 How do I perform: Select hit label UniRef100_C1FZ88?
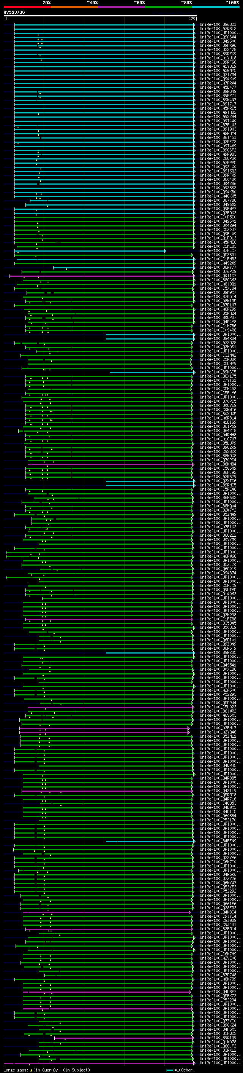pos(218,619)
